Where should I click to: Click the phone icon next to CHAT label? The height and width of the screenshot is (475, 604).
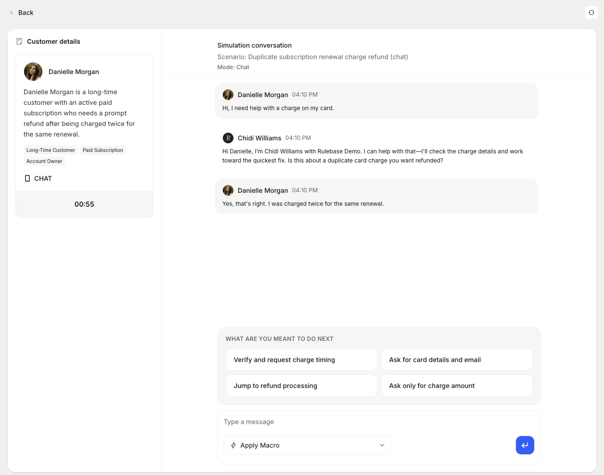(x=27, y=178)
